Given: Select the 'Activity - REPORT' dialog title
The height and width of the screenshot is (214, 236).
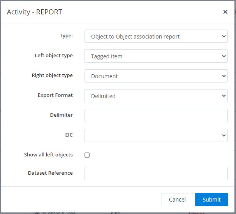Looking at the screenshot, I should pyautogui.click(x=35, y=12).
